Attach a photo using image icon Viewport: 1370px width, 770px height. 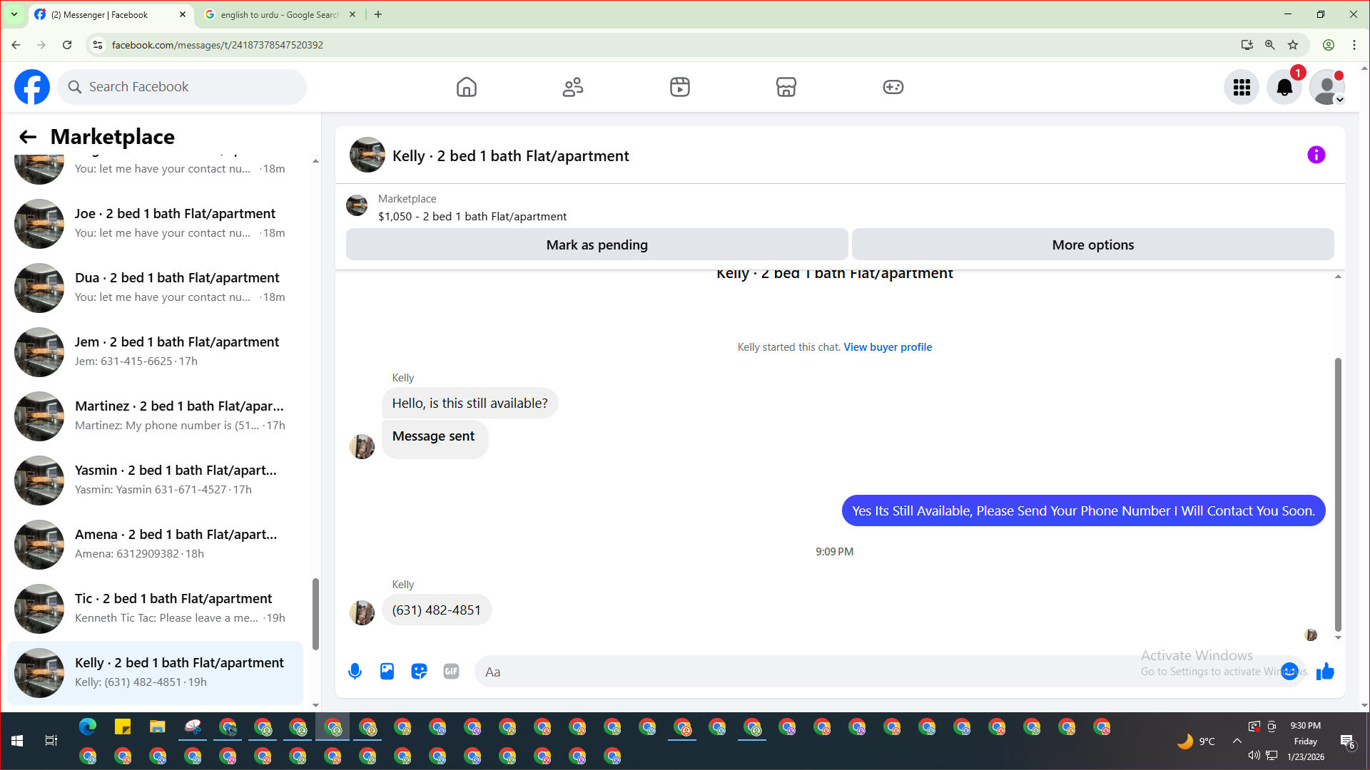click(387, 672)
